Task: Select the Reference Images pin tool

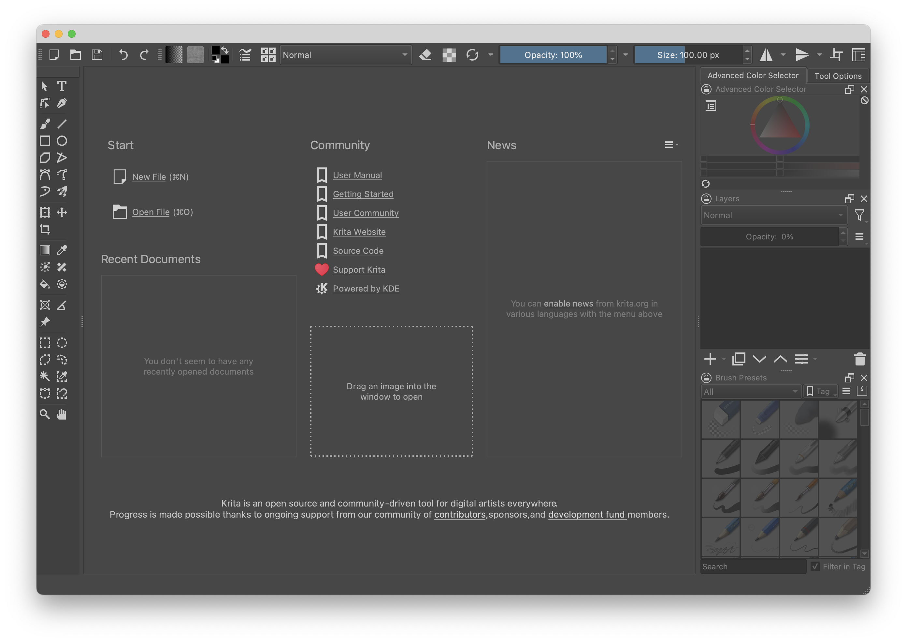Action: click(45, 322)
